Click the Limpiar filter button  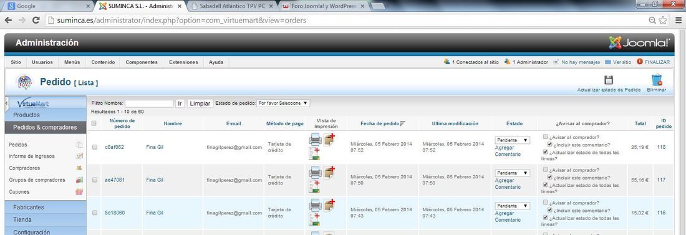200,103
